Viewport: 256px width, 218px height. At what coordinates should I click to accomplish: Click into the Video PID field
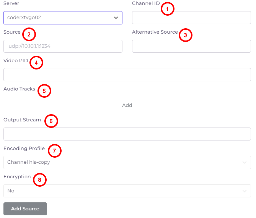(127, 74)
